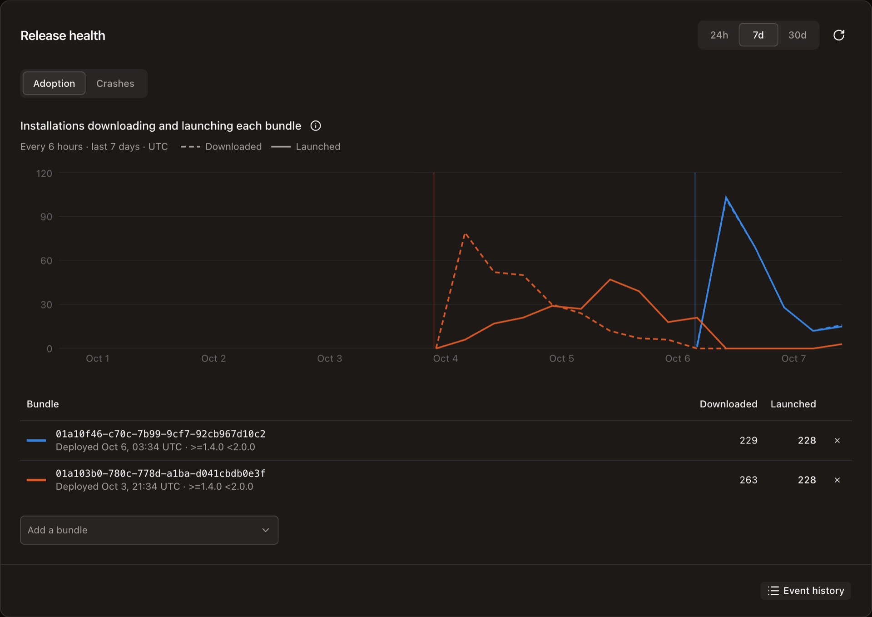The image size is (872, 617).
Task: Click the 120 y-axis label
Action: [x=44, y=174]
